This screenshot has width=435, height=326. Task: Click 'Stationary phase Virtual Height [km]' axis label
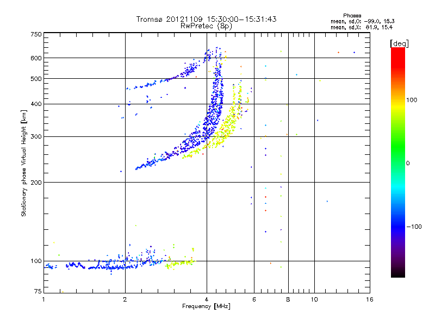coord(24,163)
